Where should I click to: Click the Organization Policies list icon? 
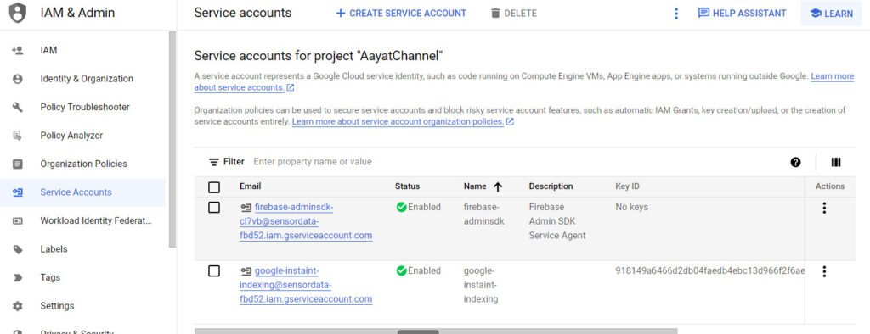18,164
